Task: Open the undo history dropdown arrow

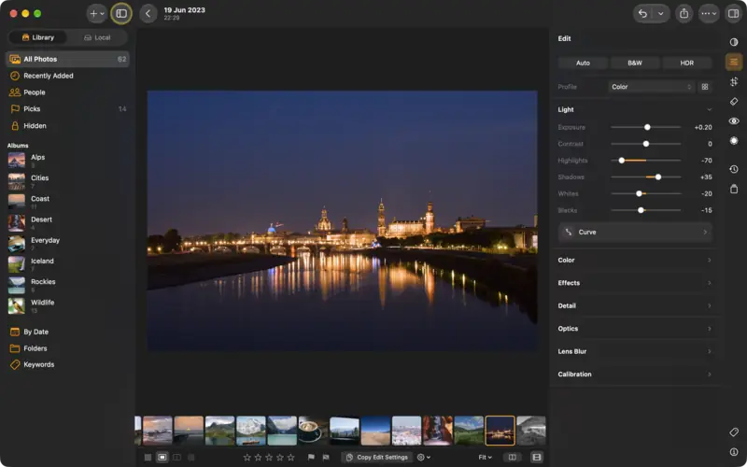Action: tap(661, 14)
